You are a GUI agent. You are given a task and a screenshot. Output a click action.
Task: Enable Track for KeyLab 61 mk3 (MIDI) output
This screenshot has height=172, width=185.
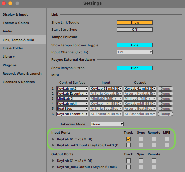(x=128, y=161)
